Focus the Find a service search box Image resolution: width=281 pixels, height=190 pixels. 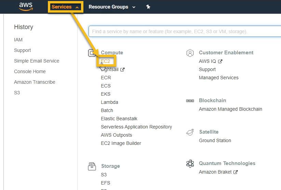185,31
